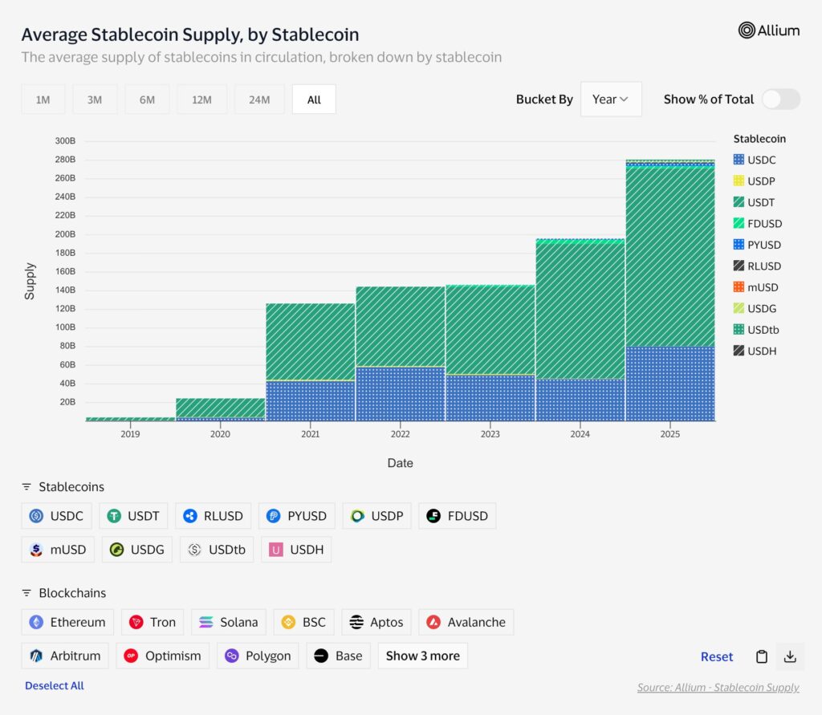Open the Bucket By dropdown
Image resolution: width=822 pixels, height=715 pixels.
point(611,99)
